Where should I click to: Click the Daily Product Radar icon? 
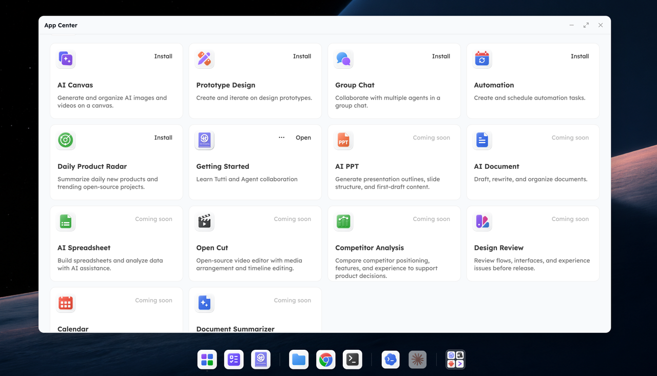[66, 140]
